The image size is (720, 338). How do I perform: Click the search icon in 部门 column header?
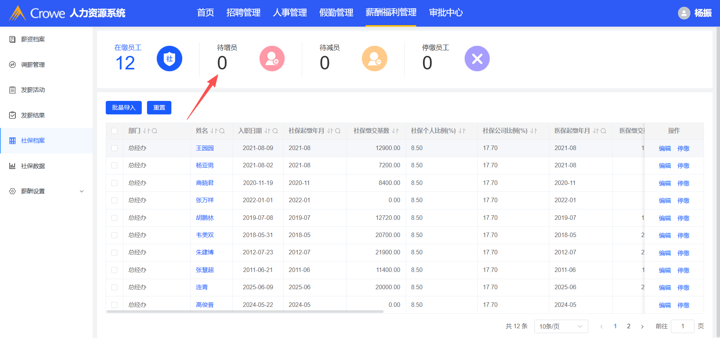pyautogui.click(x=154, y=131)
